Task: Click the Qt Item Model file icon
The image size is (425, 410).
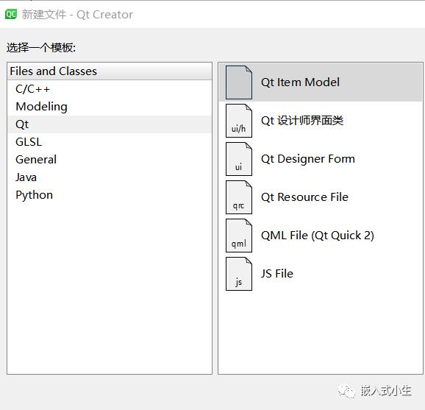Action: [x=239, y=82]
